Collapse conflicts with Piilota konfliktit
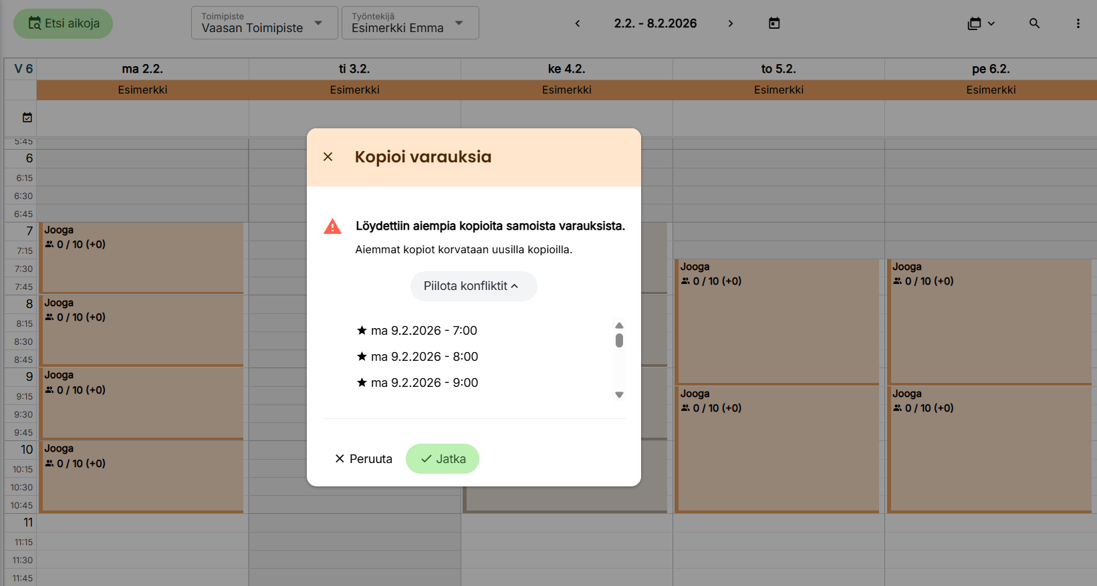The image size is (1097, 586). pos(473,286)
